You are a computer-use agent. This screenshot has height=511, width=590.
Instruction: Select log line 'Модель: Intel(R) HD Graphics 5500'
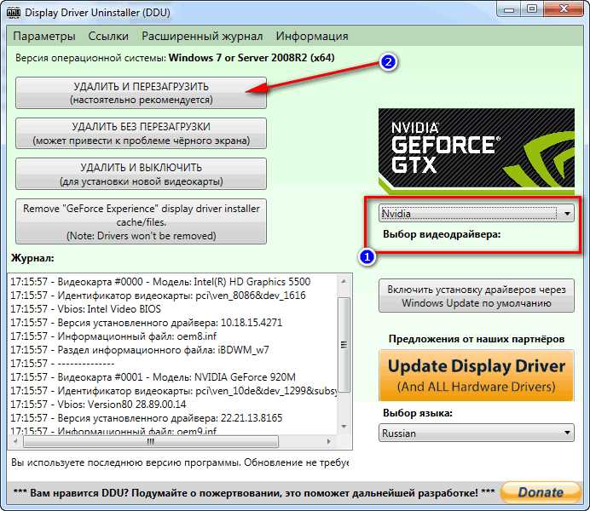coord(160,282)
